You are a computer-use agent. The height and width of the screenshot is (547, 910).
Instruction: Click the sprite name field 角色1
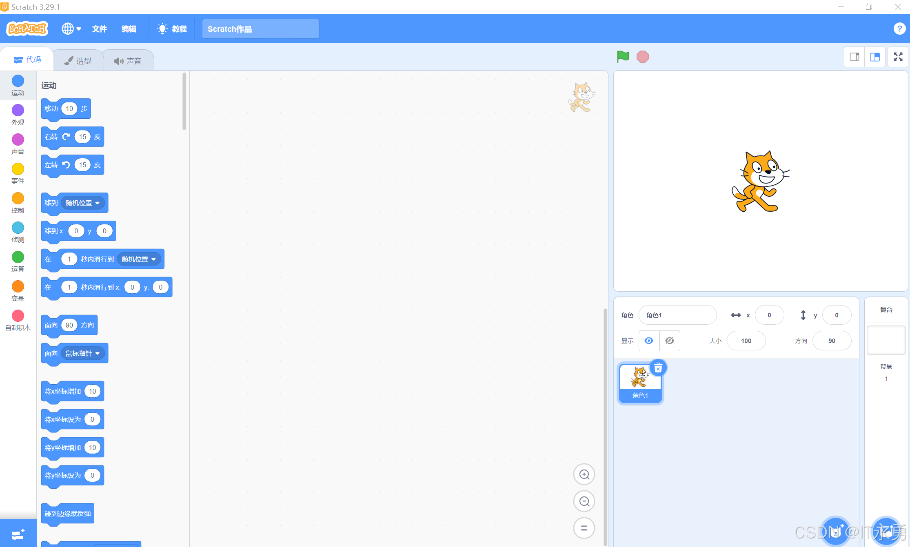(677, 315)
